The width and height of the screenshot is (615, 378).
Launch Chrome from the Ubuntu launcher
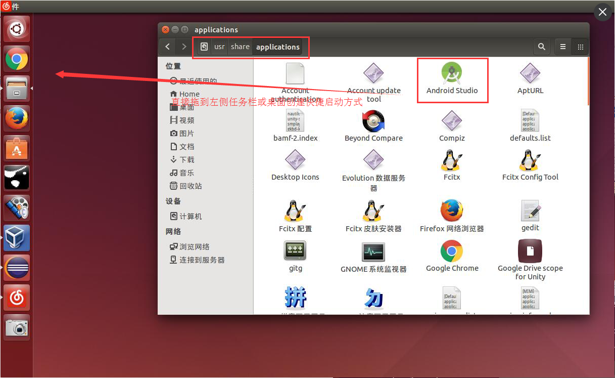coord(17,59)
